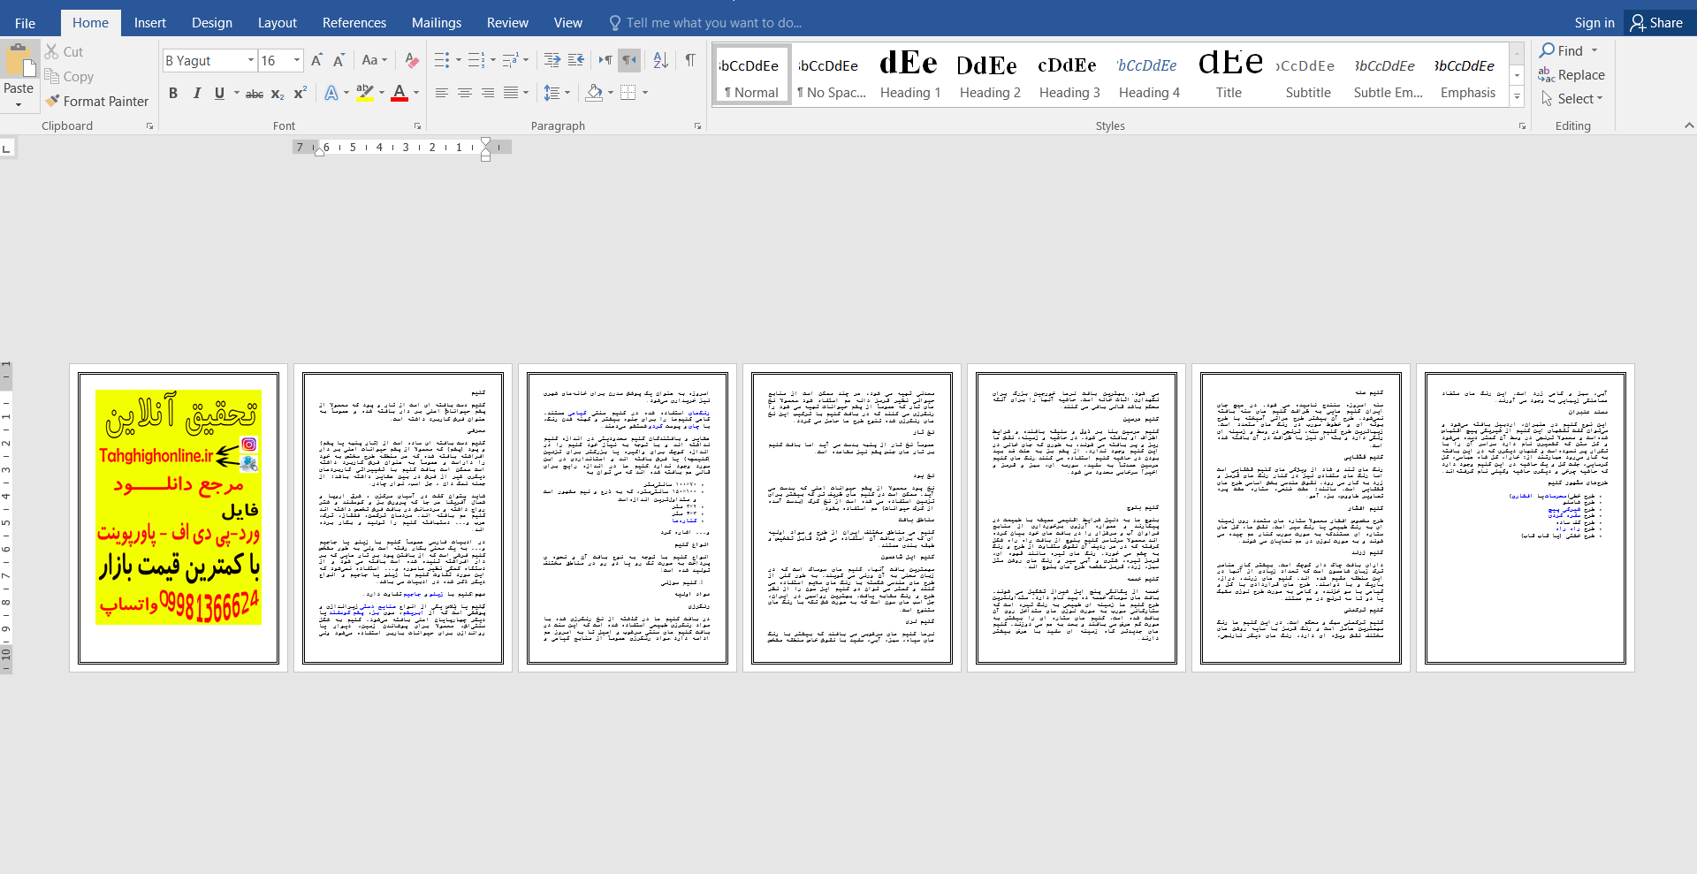Sort the selected text alphabetically
The width and height of the screenshot is (1697, 874).
pyautogui.click(x=661, y=60)
